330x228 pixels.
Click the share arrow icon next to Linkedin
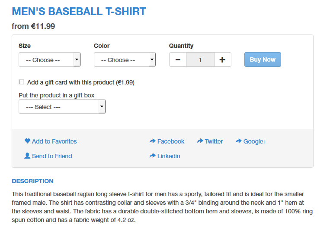[153, 156]
